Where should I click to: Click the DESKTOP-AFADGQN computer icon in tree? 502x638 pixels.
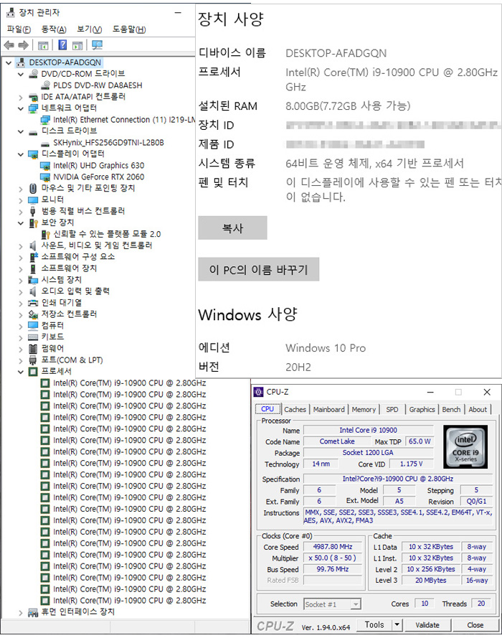21,62
